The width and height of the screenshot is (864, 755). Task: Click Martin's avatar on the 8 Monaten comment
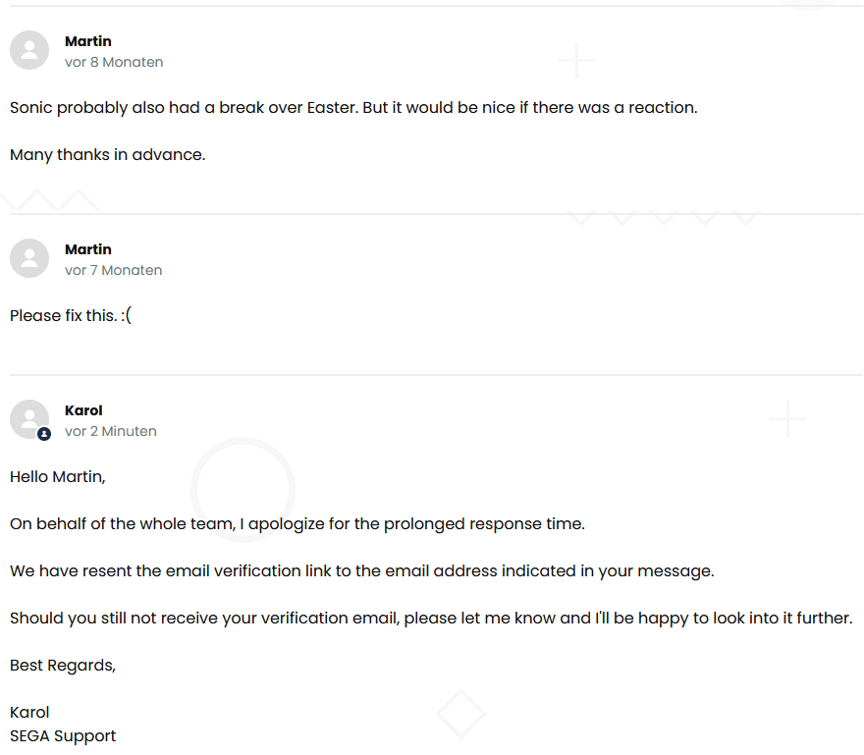tap(29, 50)
